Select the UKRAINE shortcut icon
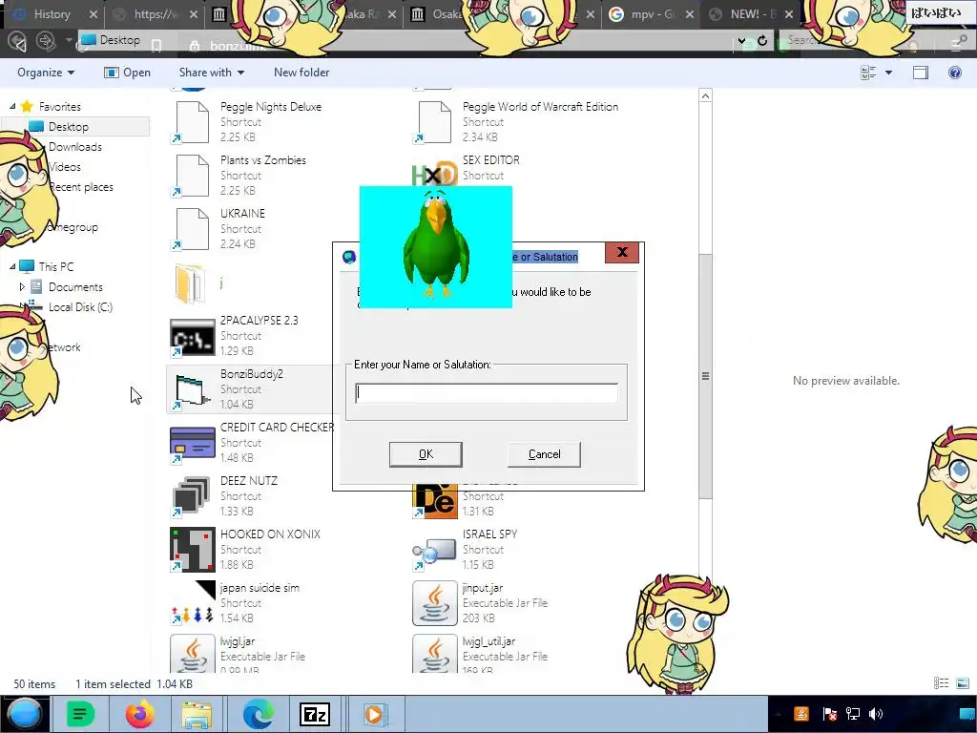Image resolution: width=977 pixels, height=733 pixels. click(x=192, y=229)
